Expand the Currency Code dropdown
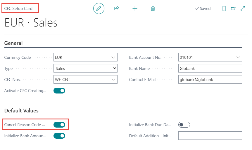 113,57
